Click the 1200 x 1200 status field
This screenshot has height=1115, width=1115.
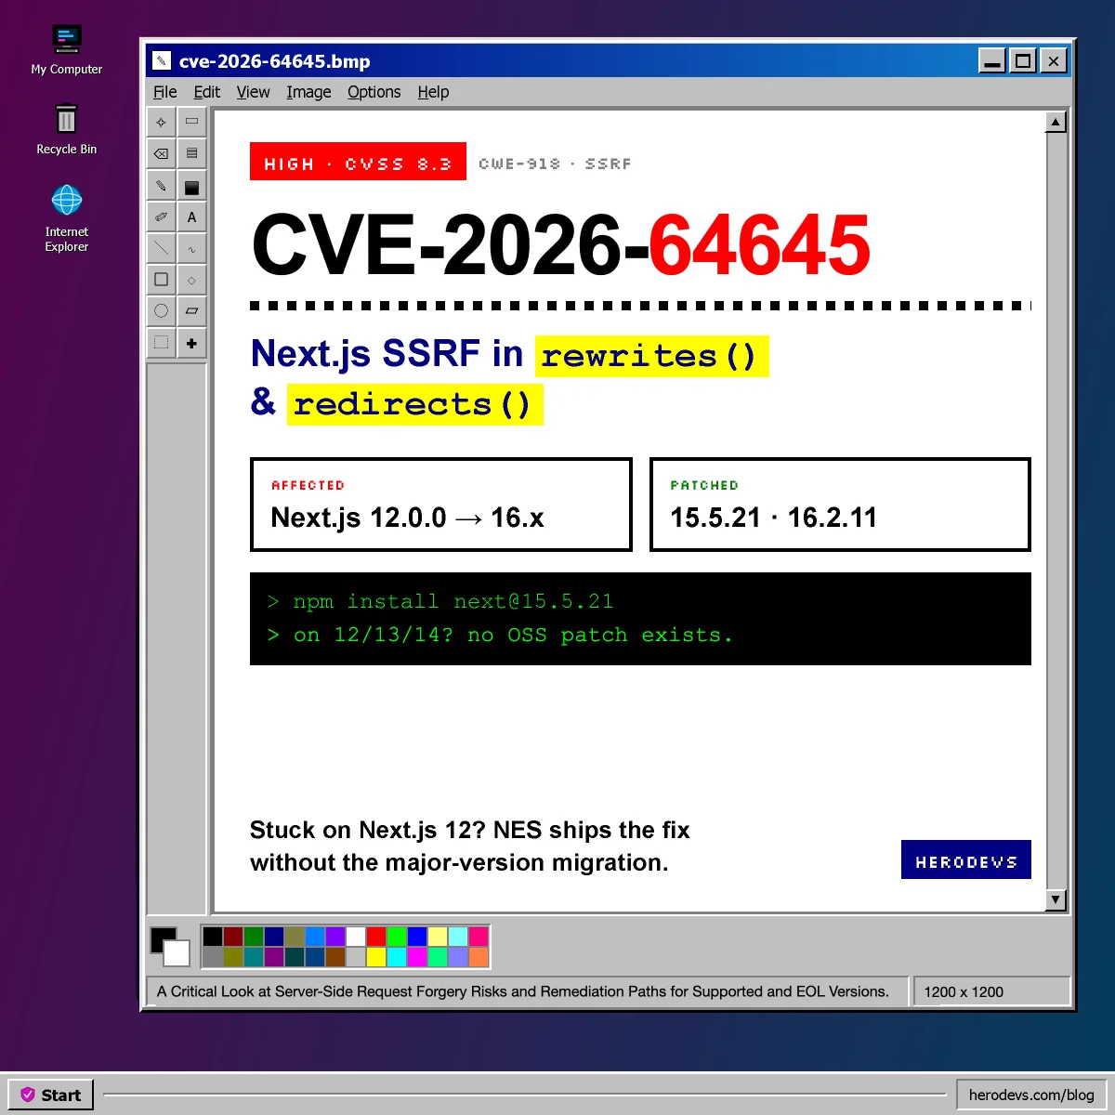pos(992,991)
